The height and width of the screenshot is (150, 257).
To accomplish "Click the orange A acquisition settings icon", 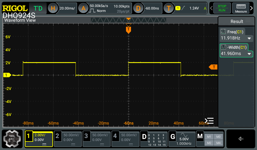I will click(83, 8).
